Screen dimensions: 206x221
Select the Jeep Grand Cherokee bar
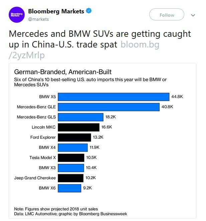click(x=70, y=178)
